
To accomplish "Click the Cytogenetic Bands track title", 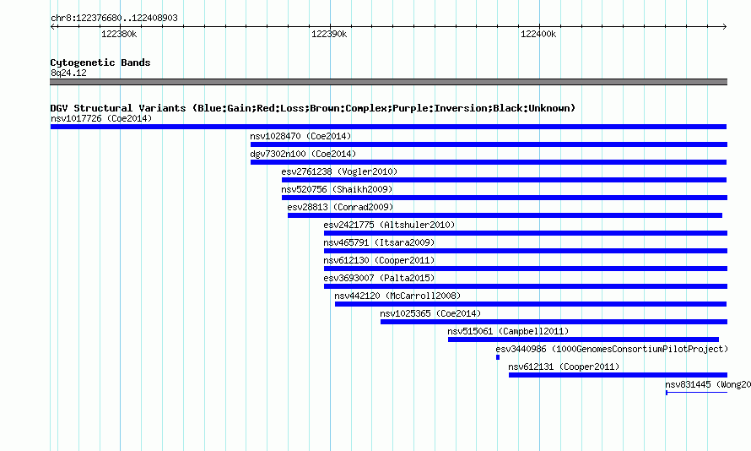I will click(x=100, y=62).
